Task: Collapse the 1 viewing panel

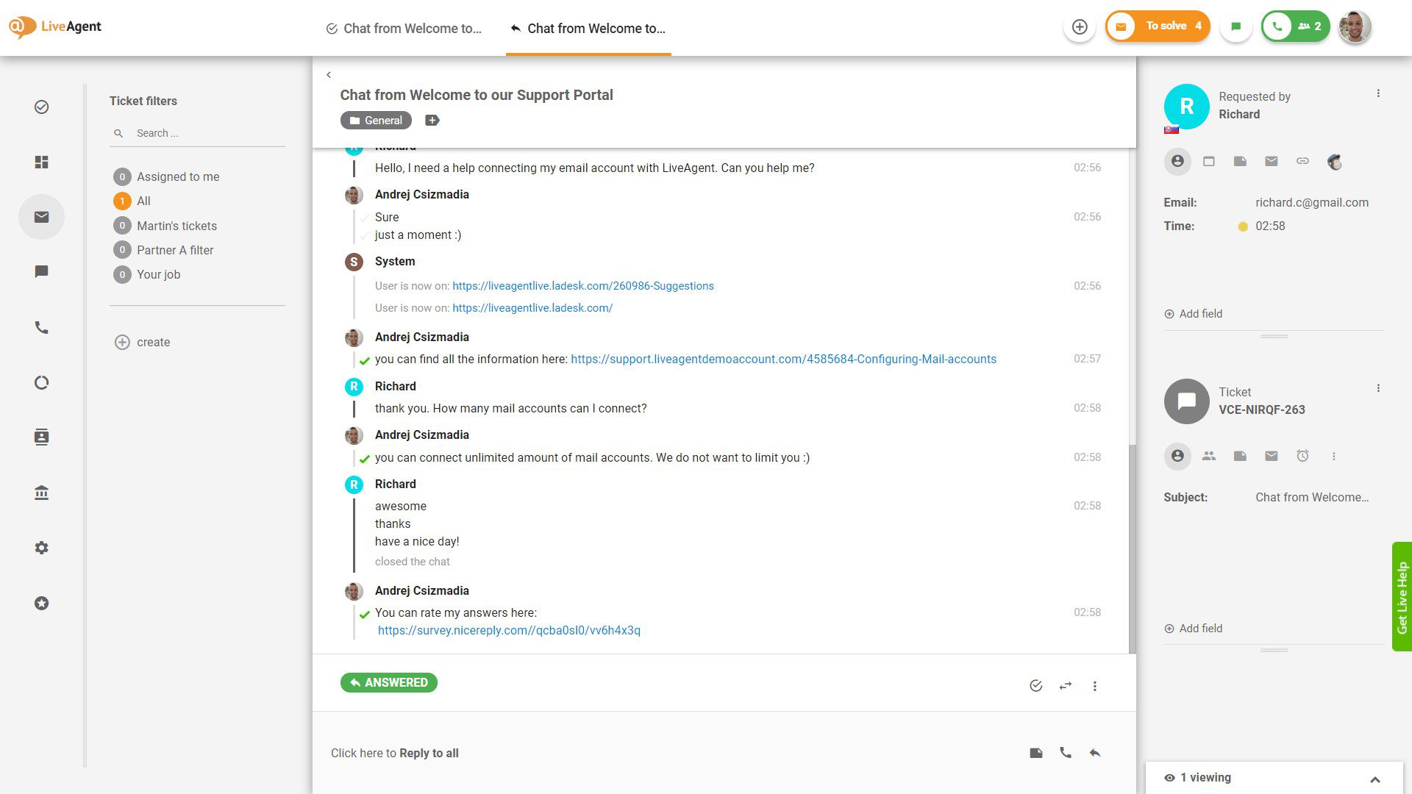Action: 1374,777
